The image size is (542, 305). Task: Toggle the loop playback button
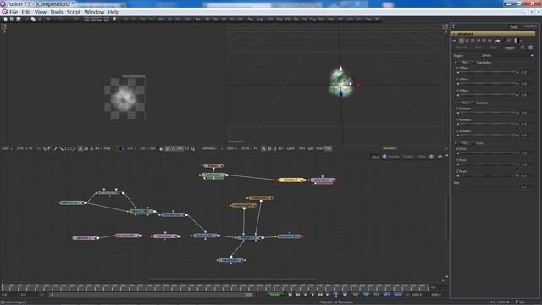click(335, 295)
